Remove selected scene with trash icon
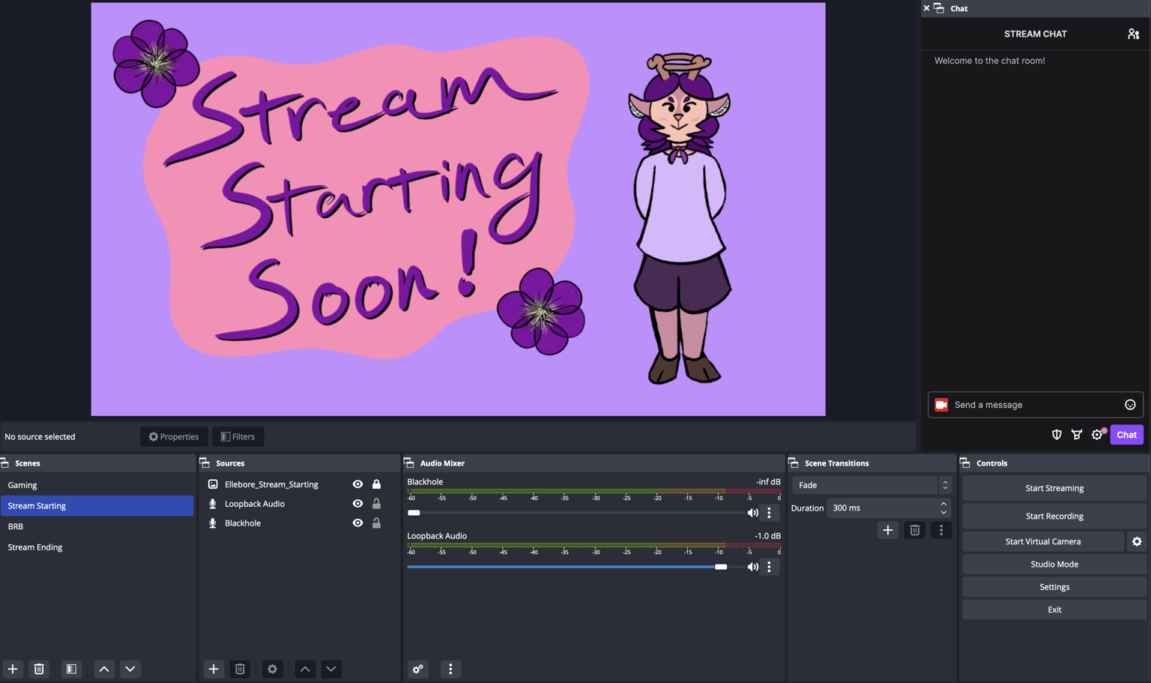This screenshot has width=1151, height=683. (39, 669)
